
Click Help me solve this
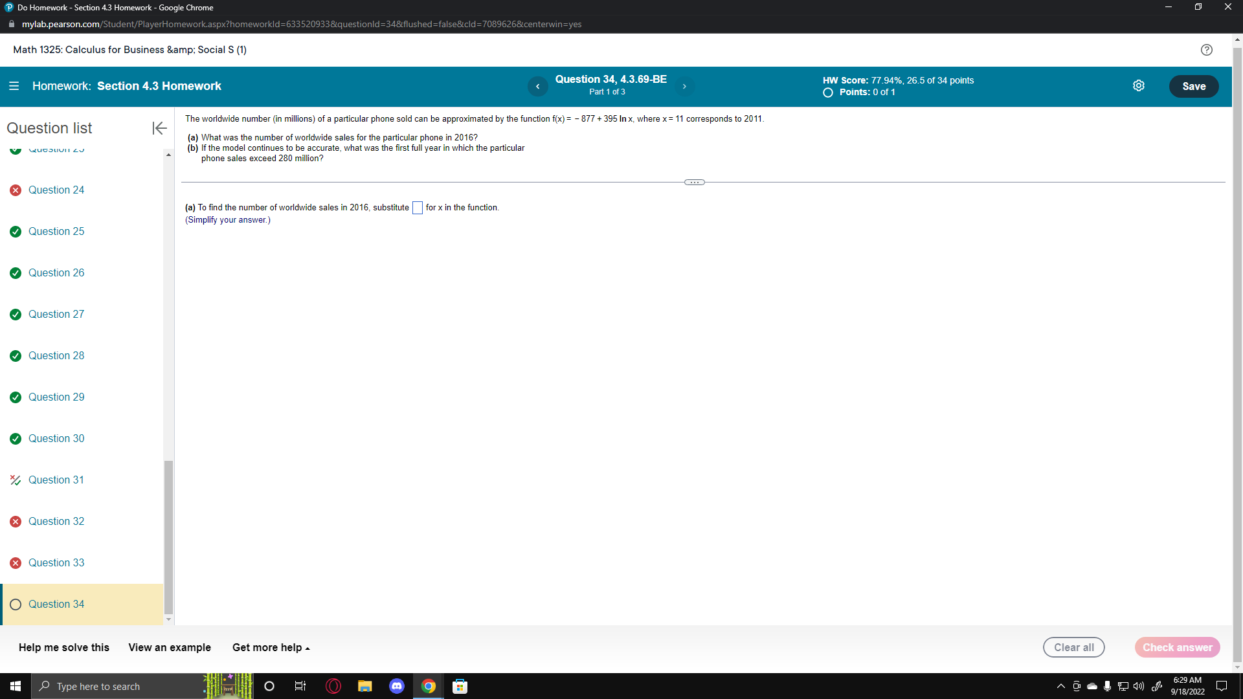coord(64,647)
